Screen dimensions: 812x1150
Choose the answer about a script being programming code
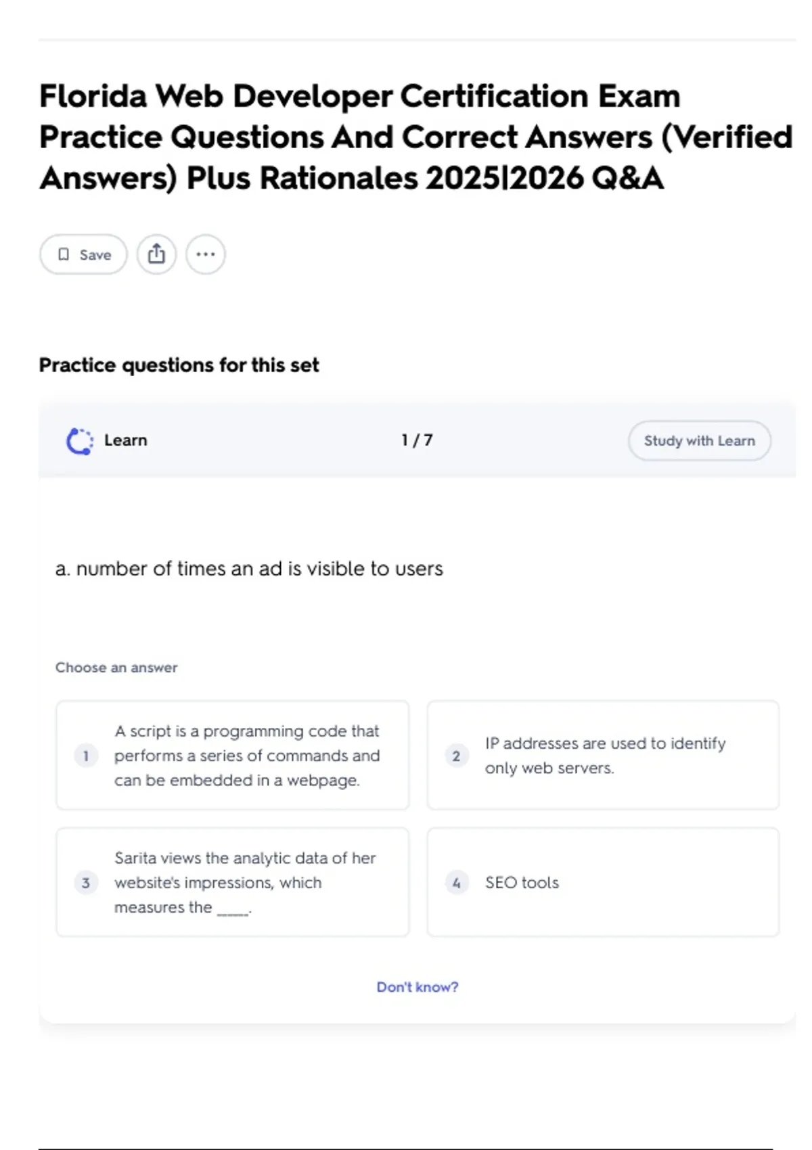tap(247, 756)
